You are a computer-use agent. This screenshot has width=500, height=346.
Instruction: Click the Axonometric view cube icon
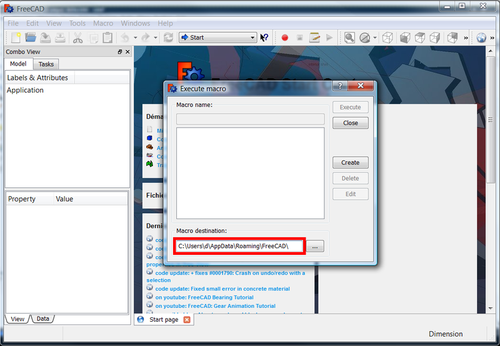pos(387,37)
